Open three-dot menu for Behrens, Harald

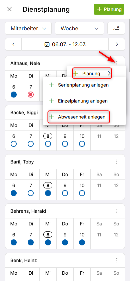[x=117, y=211]
